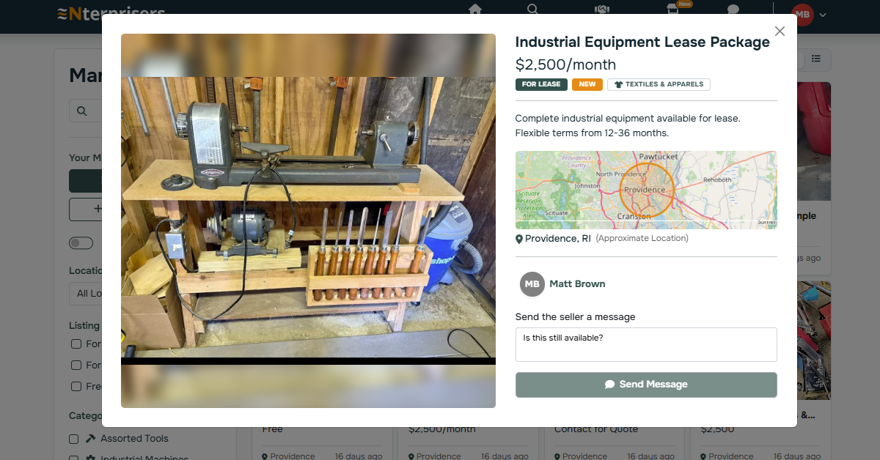Open the marketplace storefront icon
This screenshot has width=880, height=460.
click(672, 10)
